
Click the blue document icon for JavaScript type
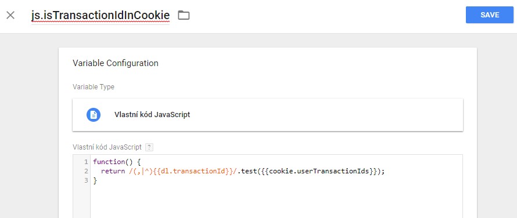point(94,115)
